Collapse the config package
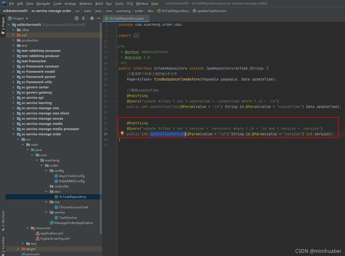345x256 pixels. [46, 171]
